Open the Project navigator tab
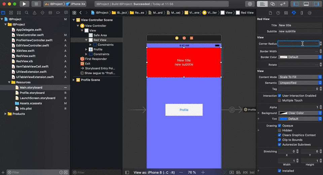323x175 pixels. tap(3, 12)
